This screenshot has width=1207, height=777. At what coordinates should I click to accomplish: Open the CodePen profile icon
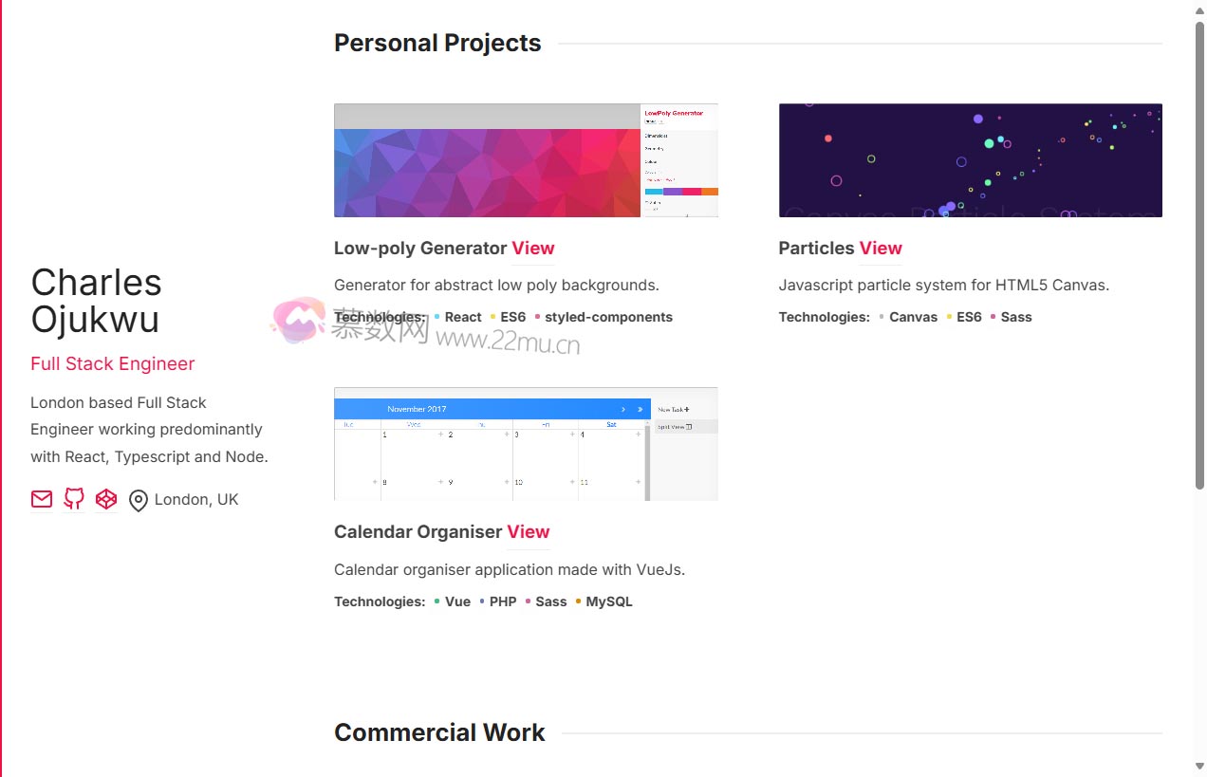pyautogui.click(x=106, y=499)
